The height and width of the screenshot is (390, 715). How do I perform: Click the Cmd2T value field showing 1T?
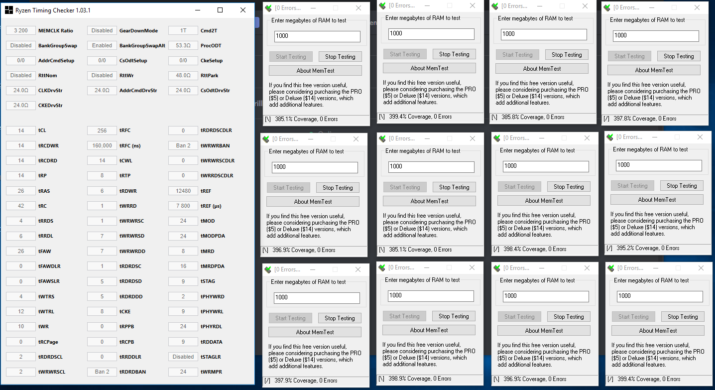coord(183,30)
